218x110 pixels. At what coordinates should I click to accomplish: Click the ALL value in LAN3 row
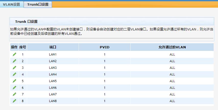172,68
